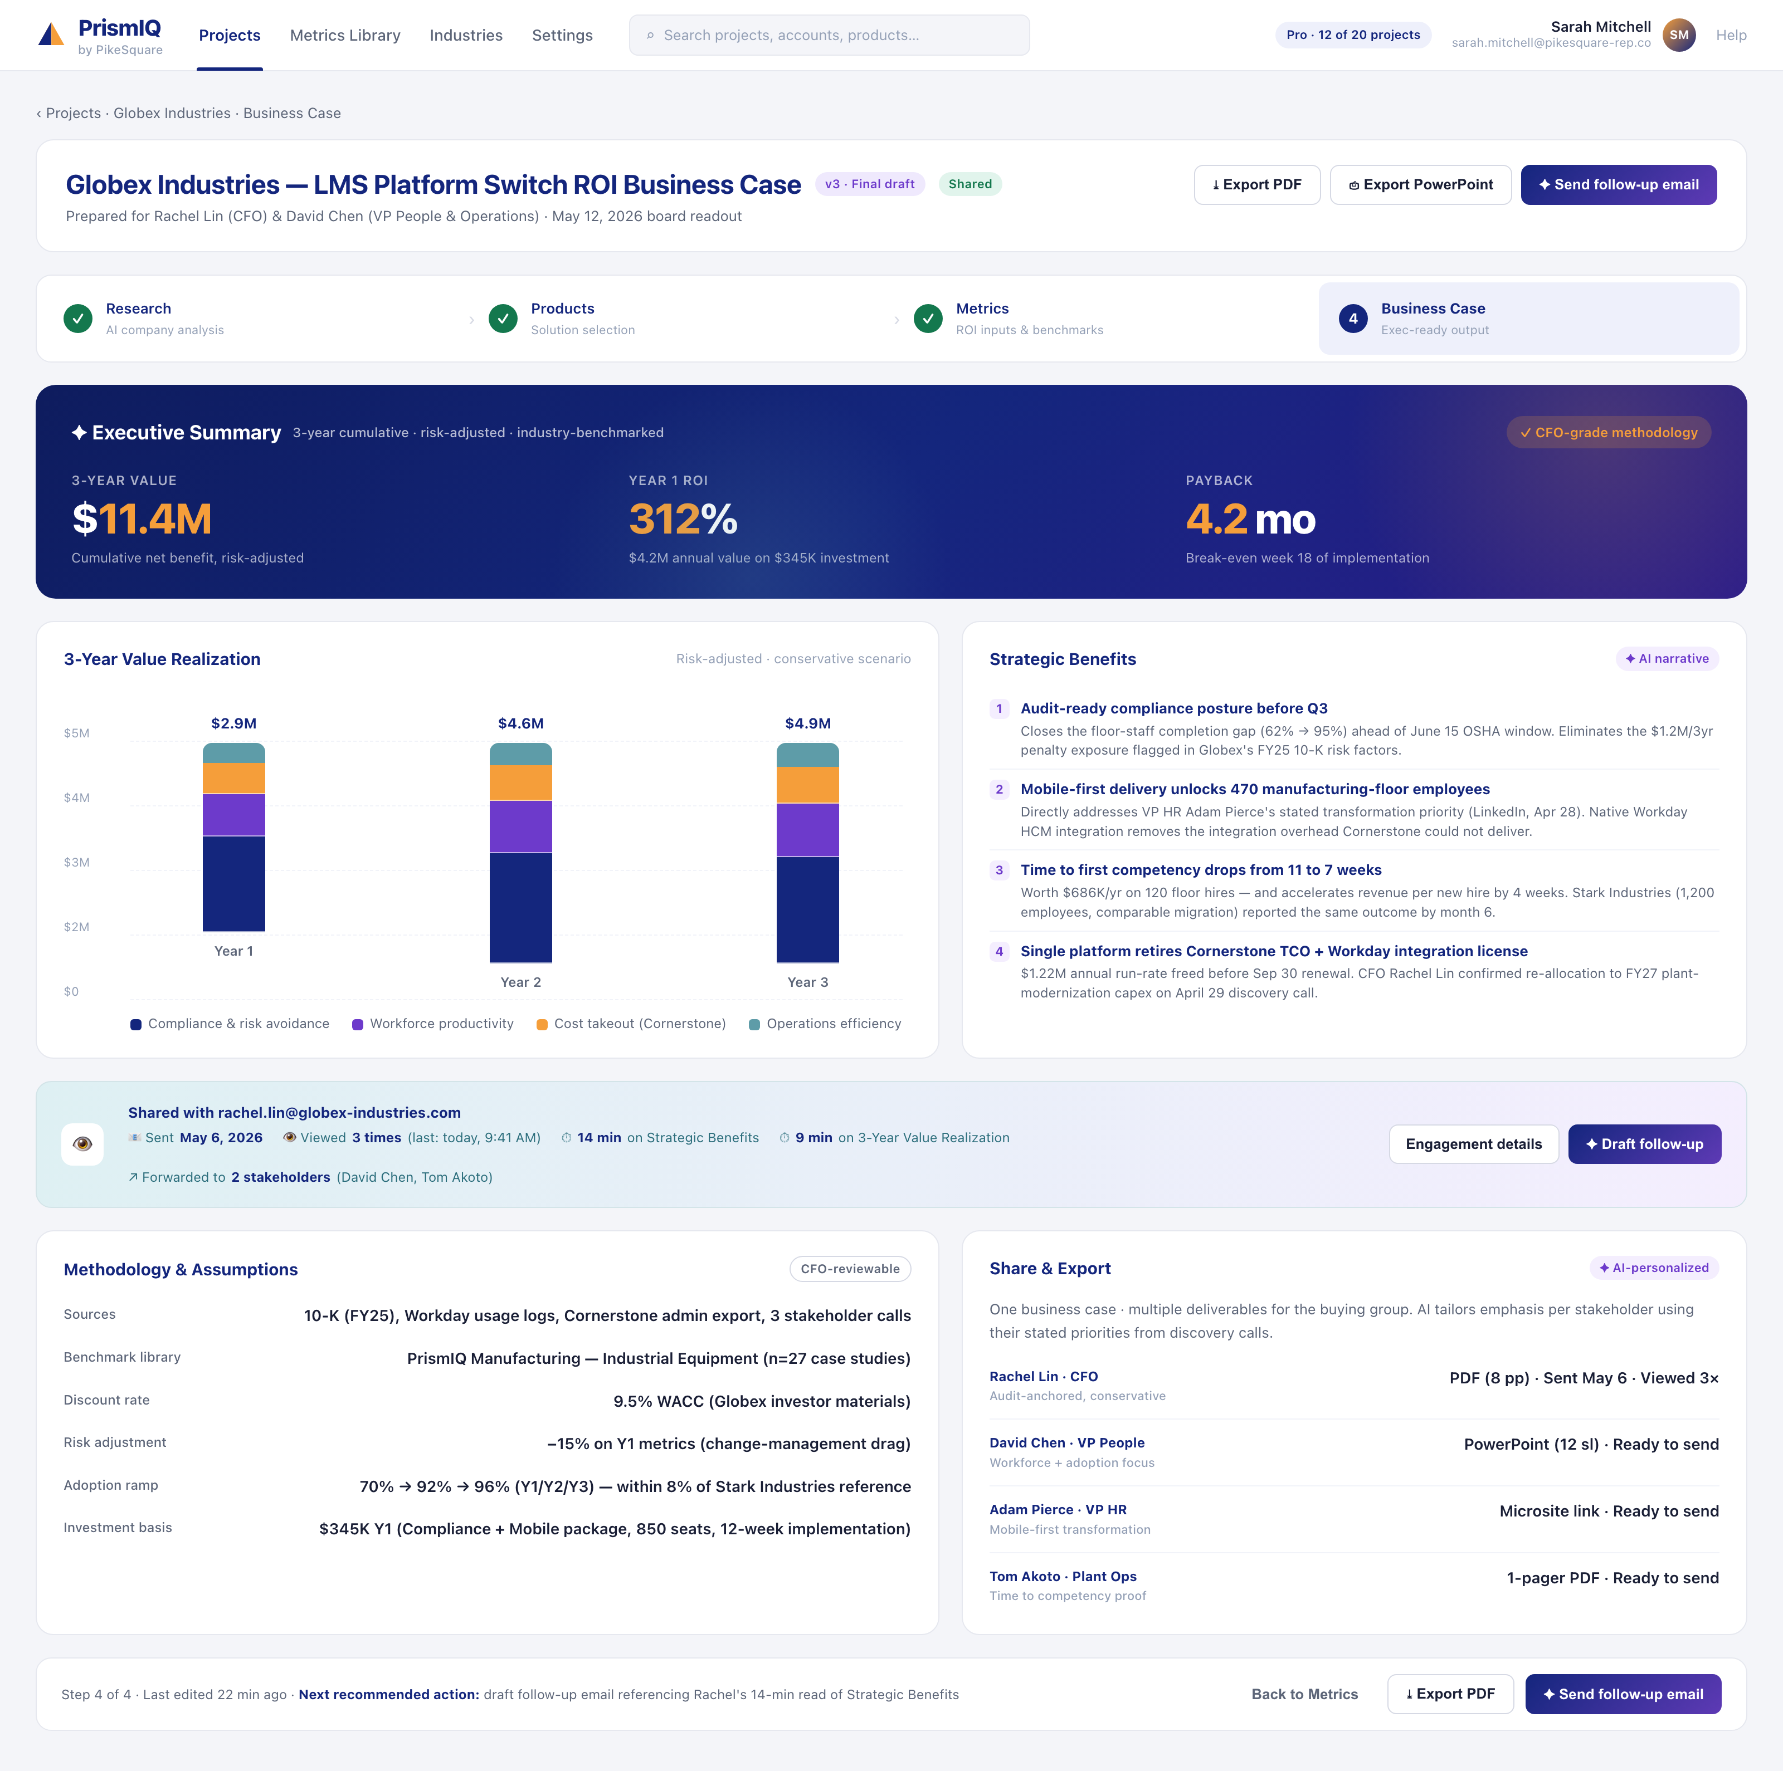
Task: Click the Compliance & risk avoidance legend swatch
Action: [135, 1025]
